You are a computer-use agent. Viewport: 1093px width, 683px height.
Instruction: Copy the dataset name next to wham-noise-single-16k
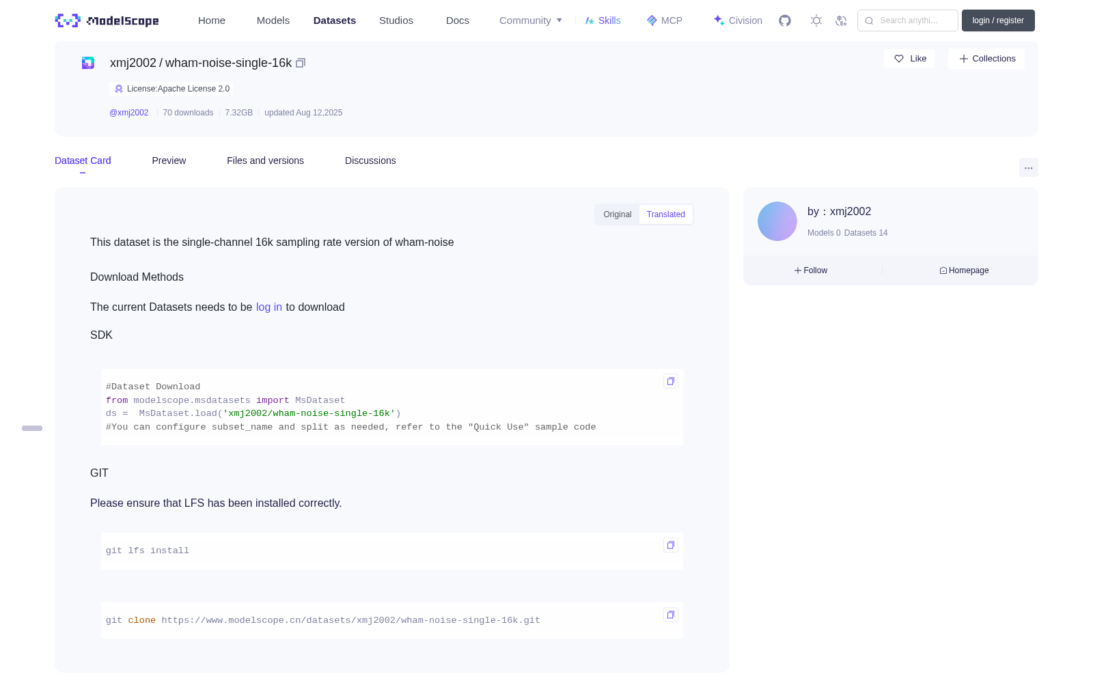tap(301, 63)
